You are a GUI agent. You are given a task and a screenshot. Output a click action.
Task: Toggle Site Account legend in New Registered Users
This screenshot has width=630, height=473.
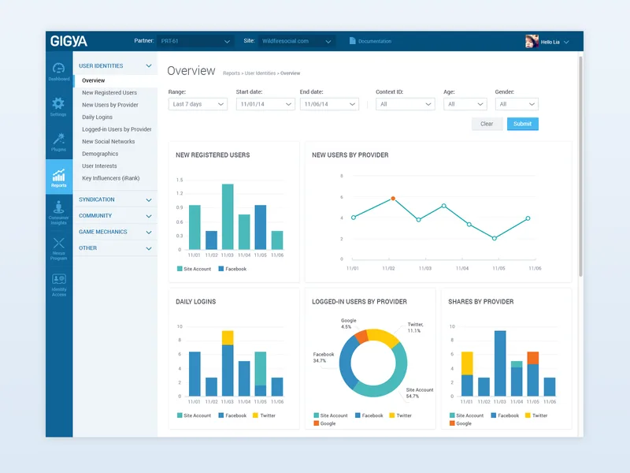click(194, 269)
